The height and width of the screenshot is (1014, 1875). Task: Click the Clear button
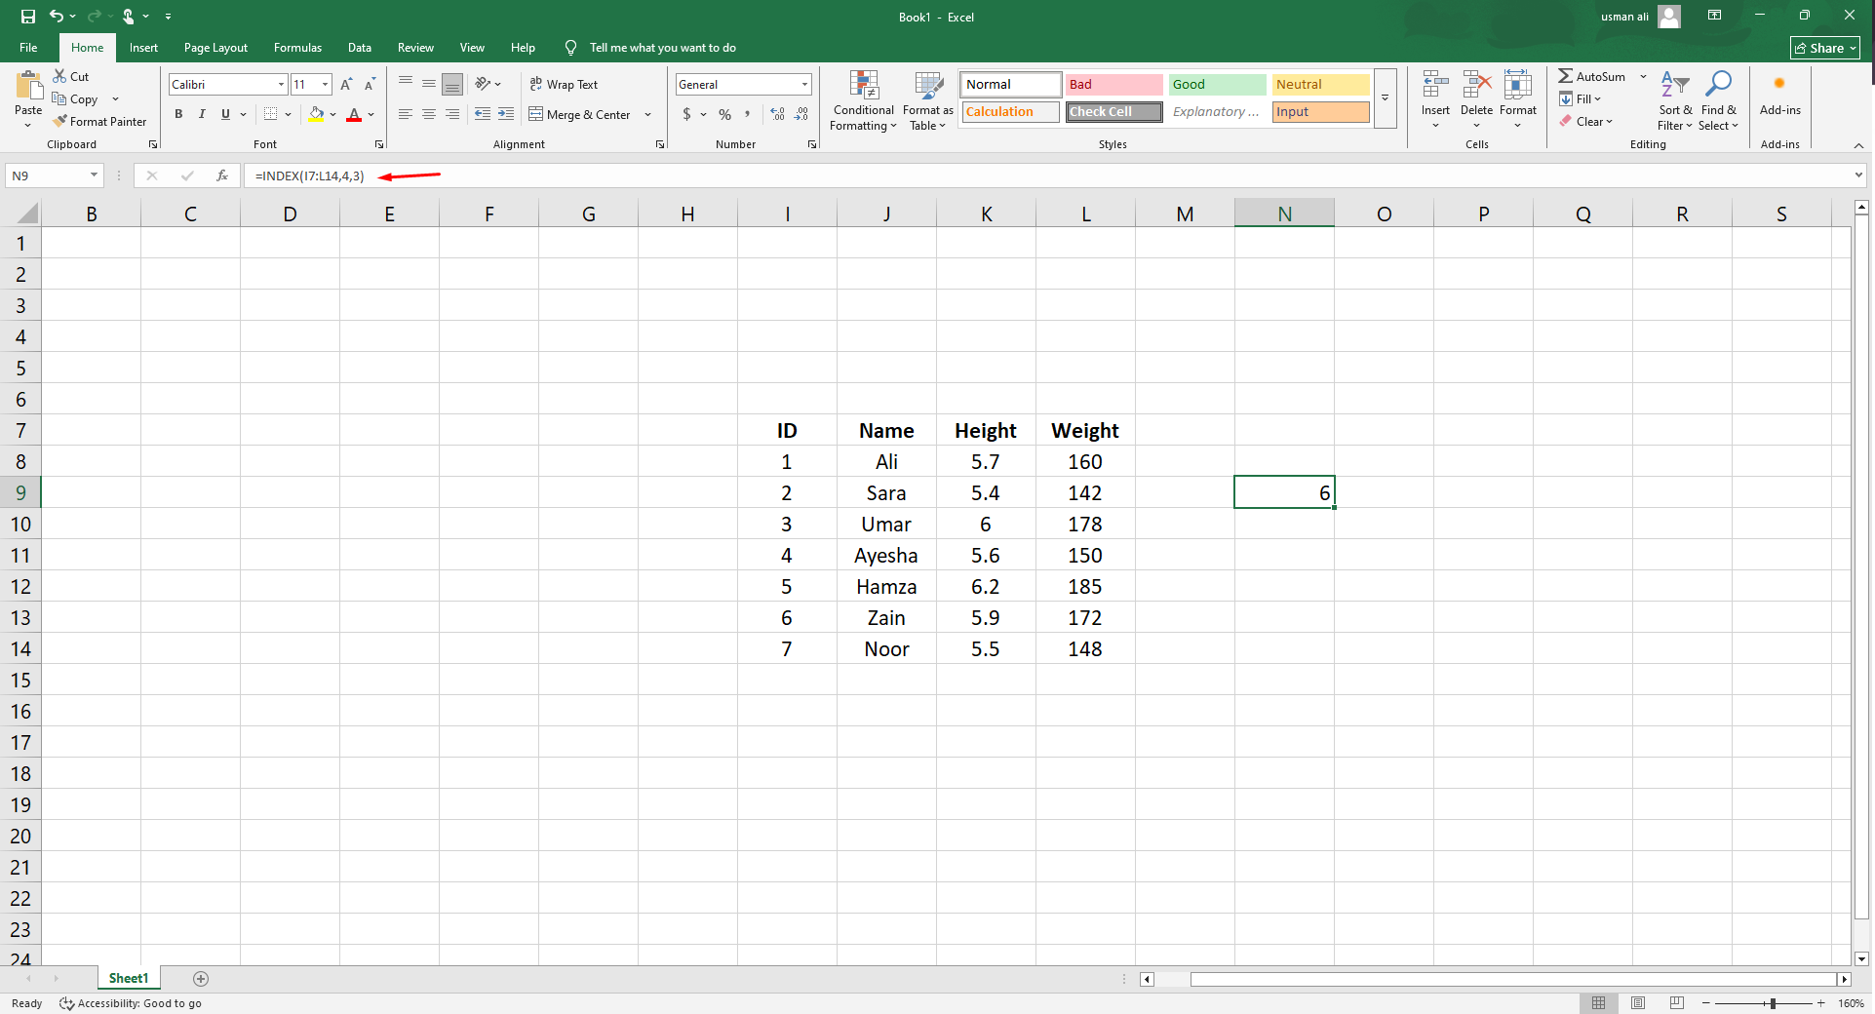[1585, 122]
